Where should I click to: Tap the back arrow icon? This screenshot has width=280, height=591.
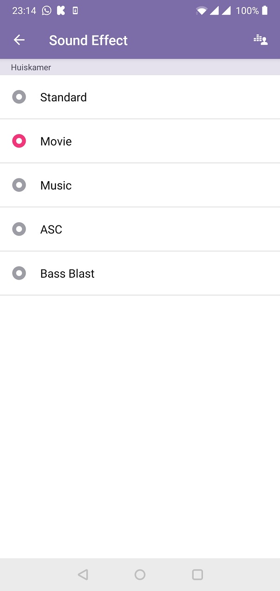click(x=19, y=40)
